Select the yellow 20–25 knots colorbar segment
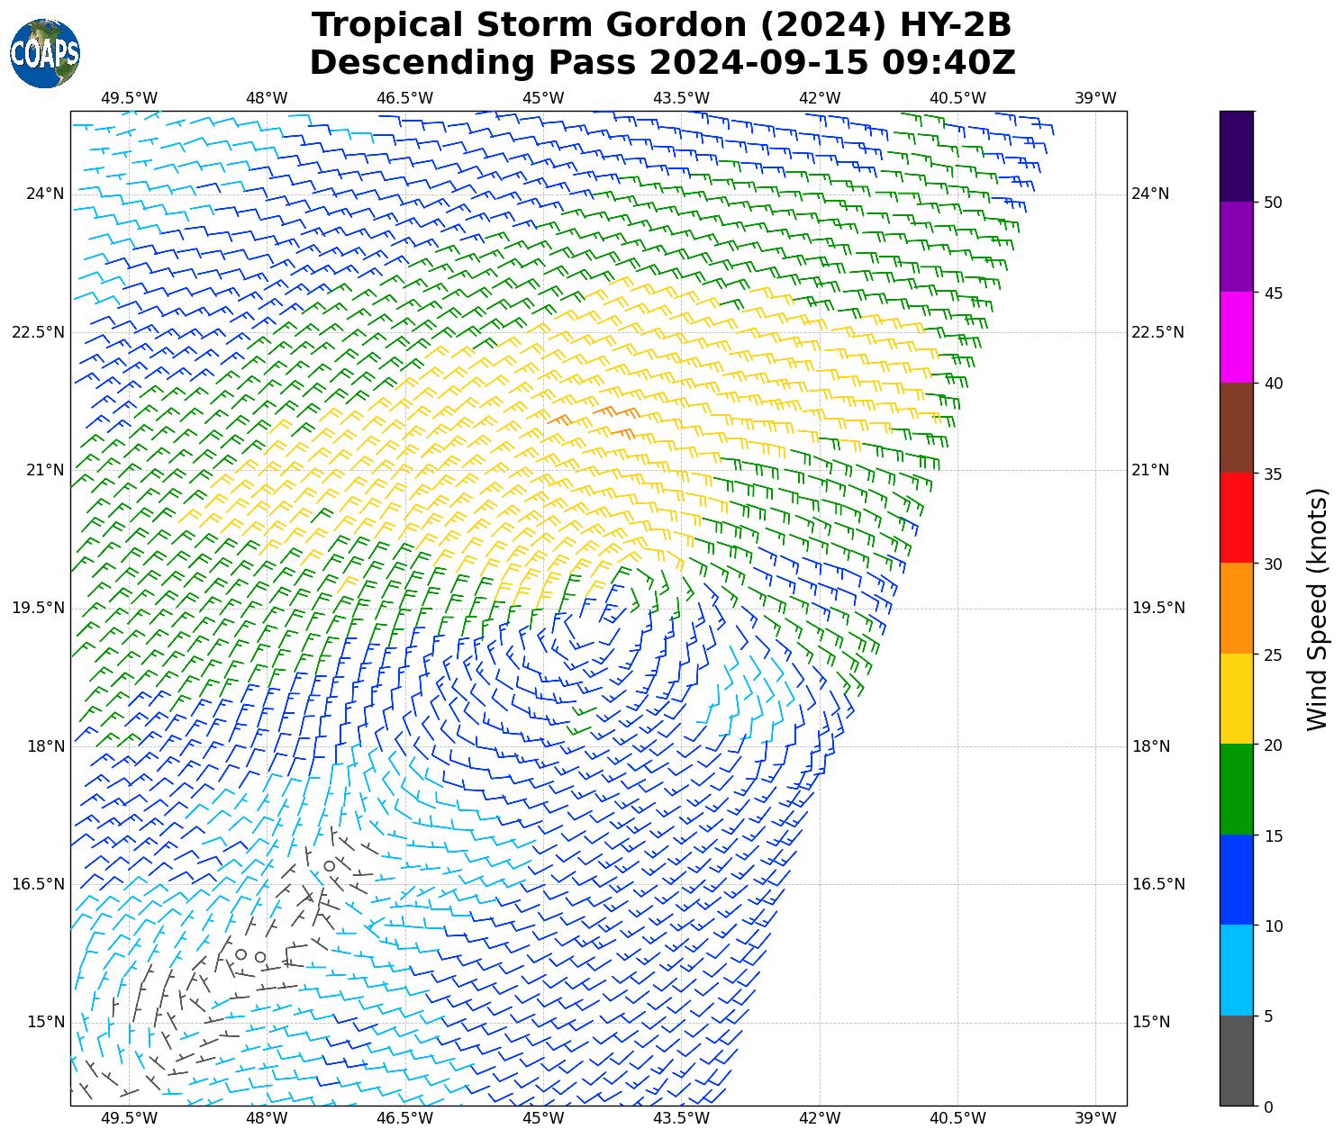Viewport: 1343px width, 1138px height. click(1236, 699)
